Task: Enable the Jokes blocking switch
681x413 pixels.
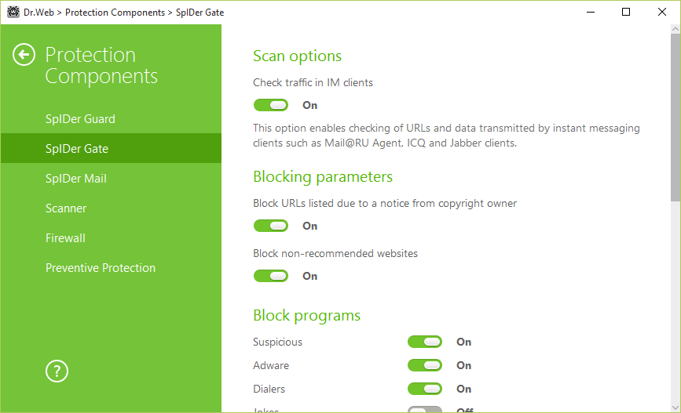Action: pos(425,409)
